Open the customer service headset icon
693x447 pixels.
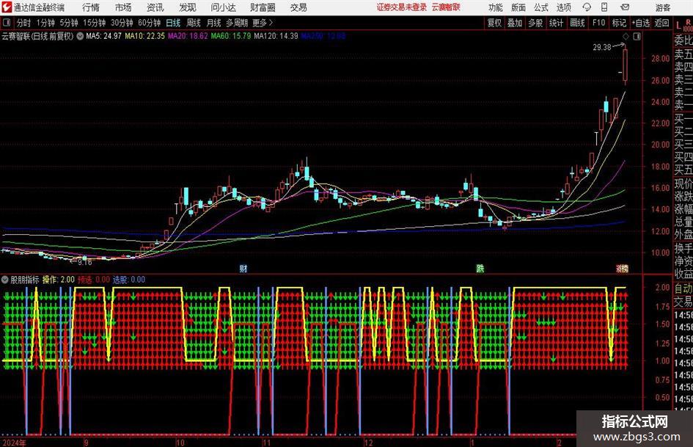pos(587,7)
